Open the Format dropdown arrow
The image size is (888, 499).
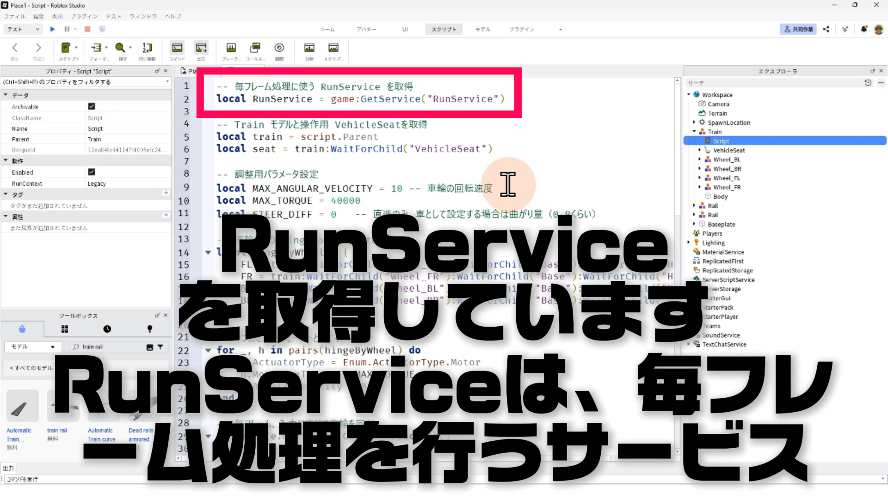(106, 48)
